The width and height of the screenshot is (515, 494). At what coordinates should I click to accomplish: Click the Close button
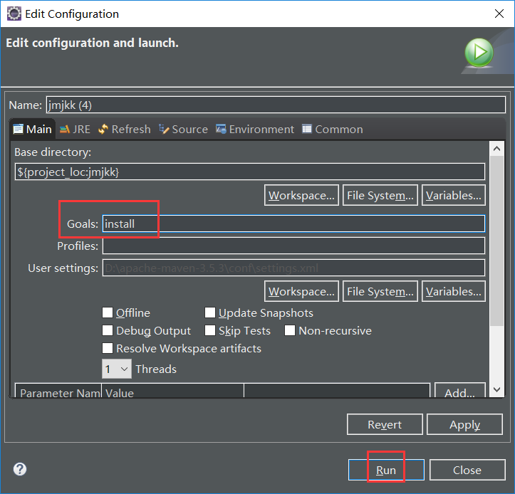pyautogui.click(x=467, y=470)
